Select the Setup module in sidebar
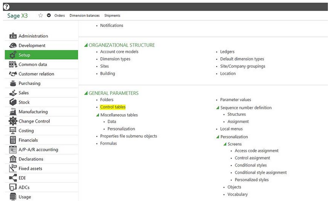This screenshot has width=330, height=204. (x=41, y=55)
